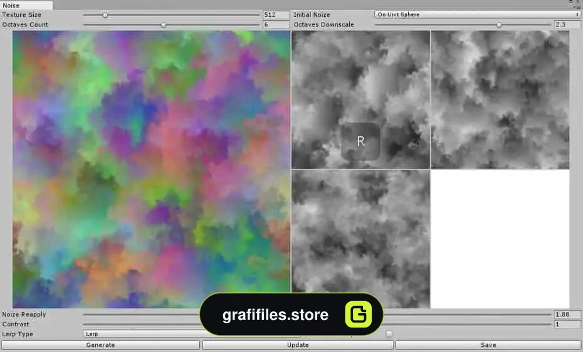The image size is (583, 352).
Task: Click the Initial Noize label
Action: pos(312,15)
